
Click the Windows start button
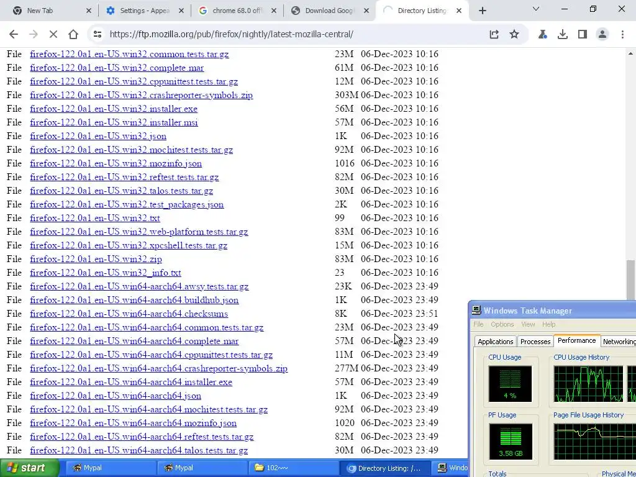[30, 468]
